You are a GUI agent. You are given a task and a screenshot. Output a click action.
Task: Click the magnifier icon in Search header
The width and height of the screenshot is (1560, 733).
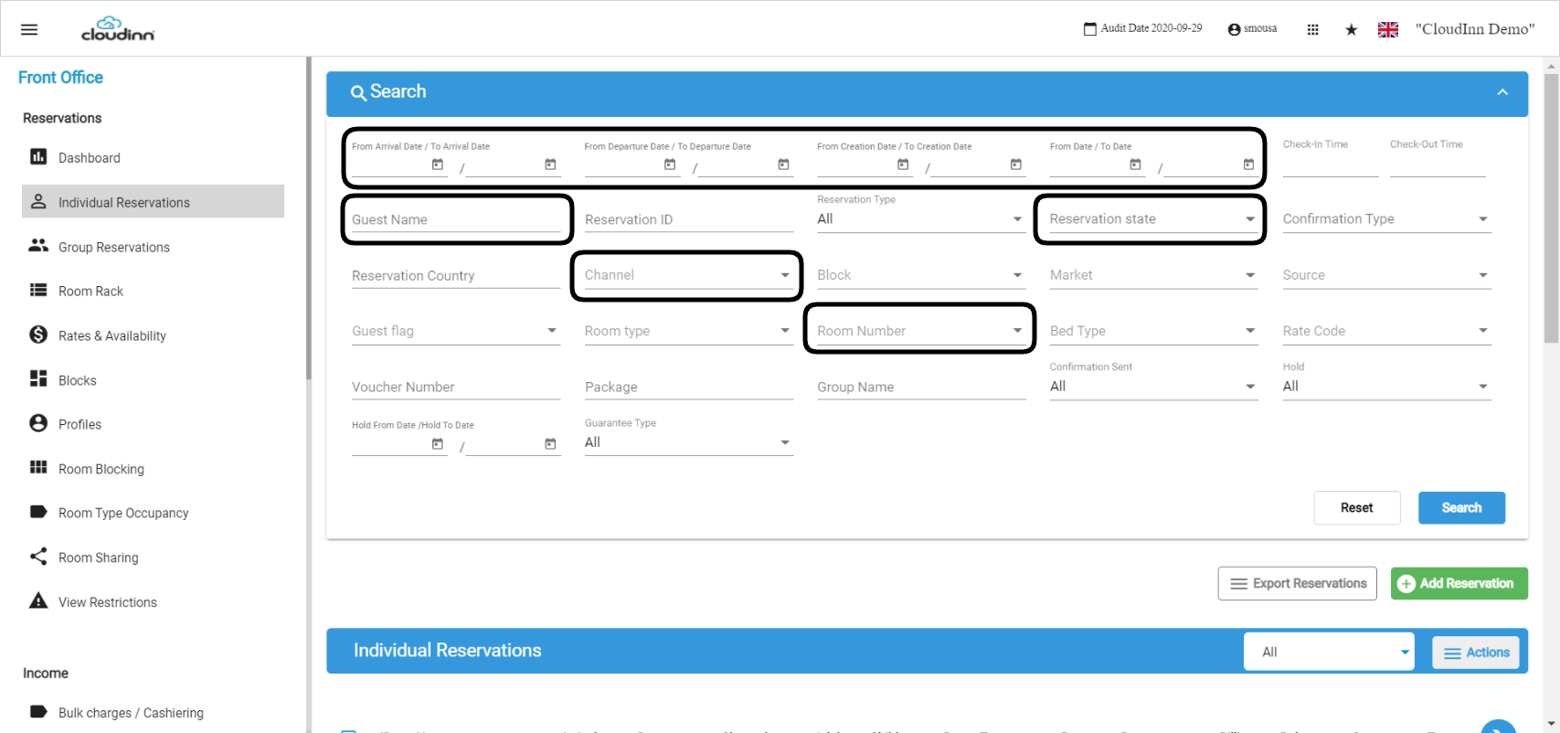[x=358, y=93]
